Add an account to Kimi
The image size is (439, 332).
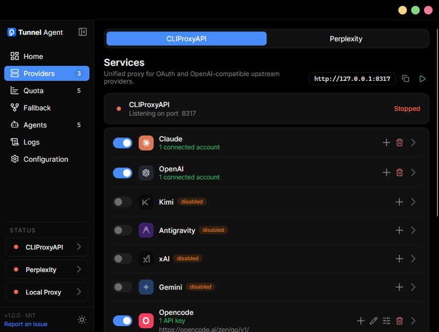point(399,202)
